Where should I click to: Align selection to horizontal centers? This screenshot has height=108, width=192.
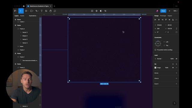pos(159,20)
